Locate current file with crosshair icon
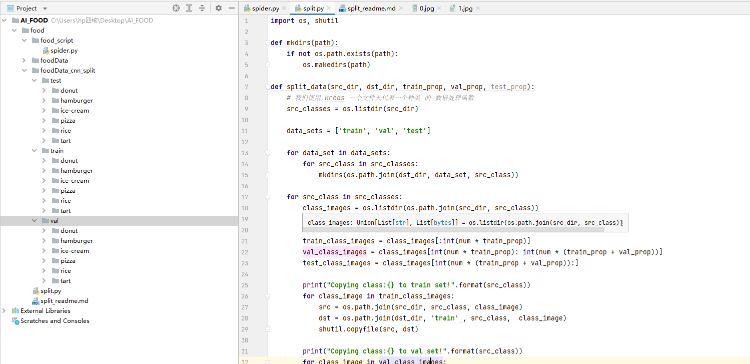Image resolution: width=750 pixels, height=364 pixels. pyautogui.click(x=176, y=8)
